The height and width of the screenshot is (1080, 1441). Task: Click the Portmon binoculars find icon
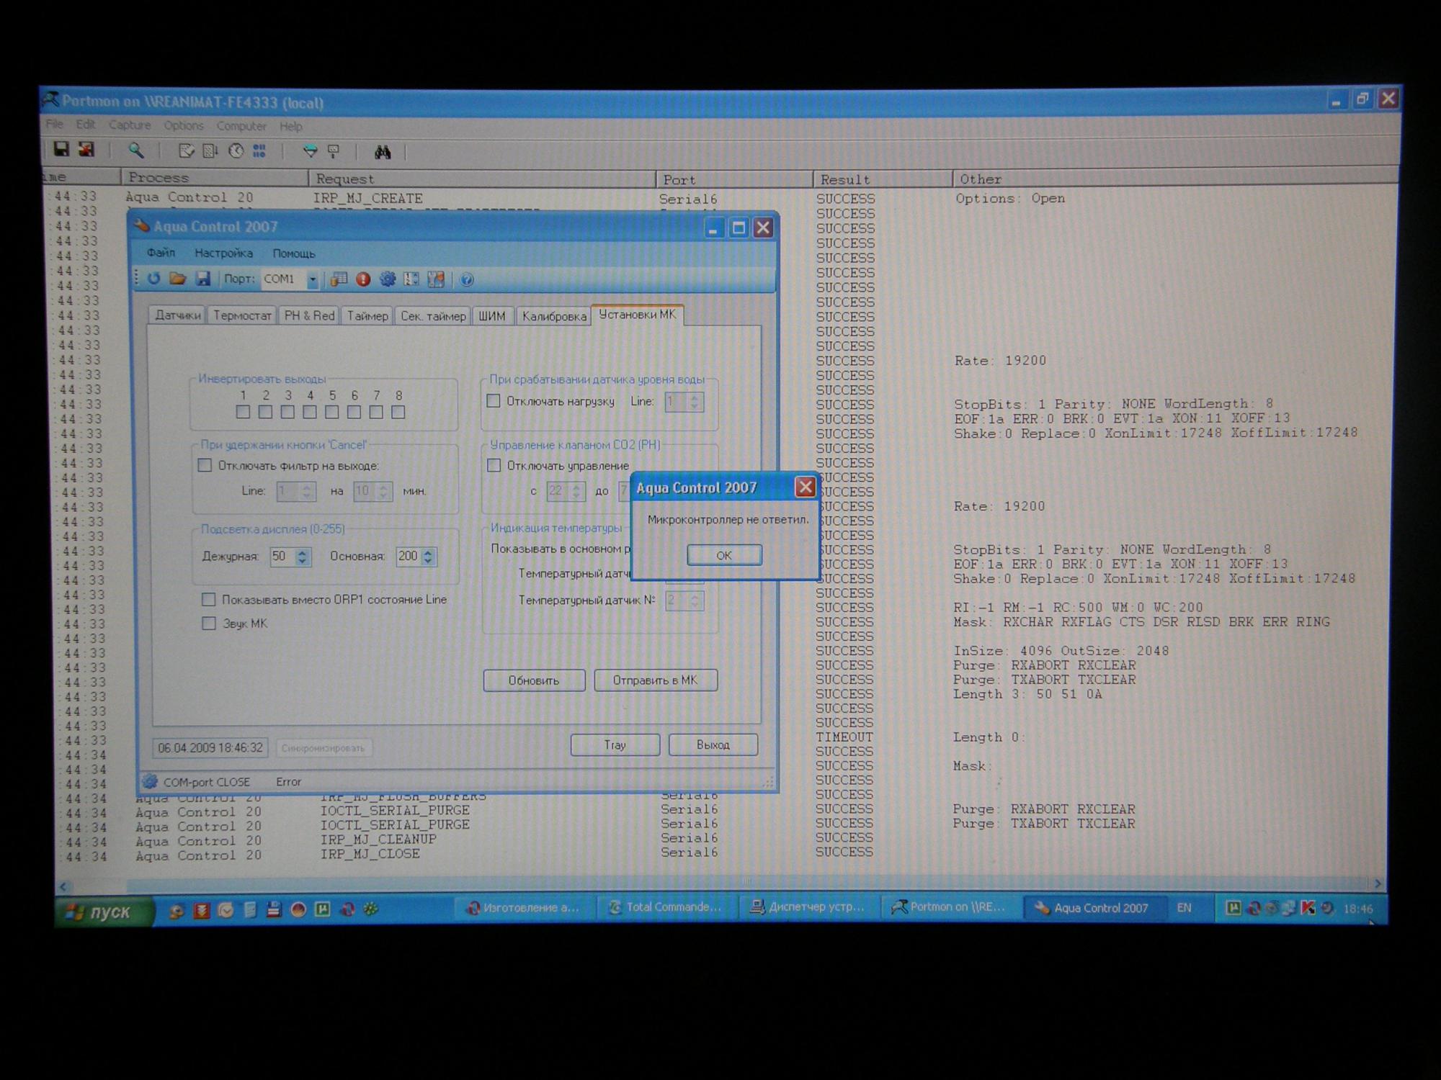(x=383, y=152)
